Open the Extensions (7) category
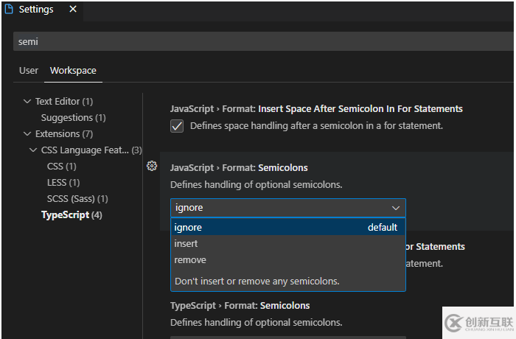Viewport: 516px width, 339px height. click(64, 134)
